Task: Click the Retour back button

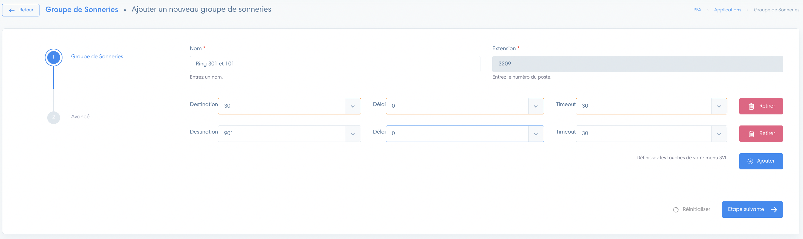Action: point(21,10)
